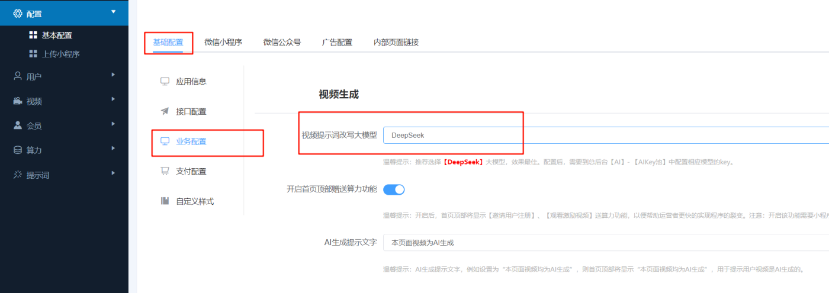Click the AI生成提示文字 input field
Viewport: 829px width, 293px height.
pyautogui.click(x=604, y=243)
